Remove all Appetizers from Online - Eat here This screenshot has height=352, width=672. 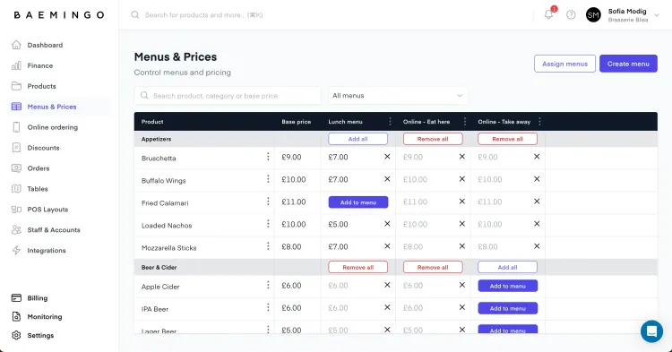(x=433, y=139)
